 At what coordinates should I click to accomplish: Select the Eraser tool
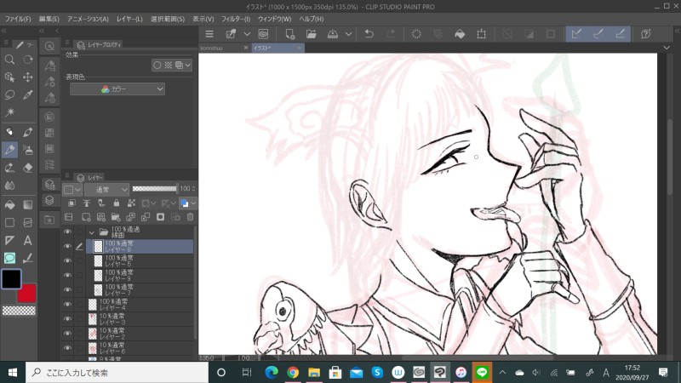click(x=28, y=168)
